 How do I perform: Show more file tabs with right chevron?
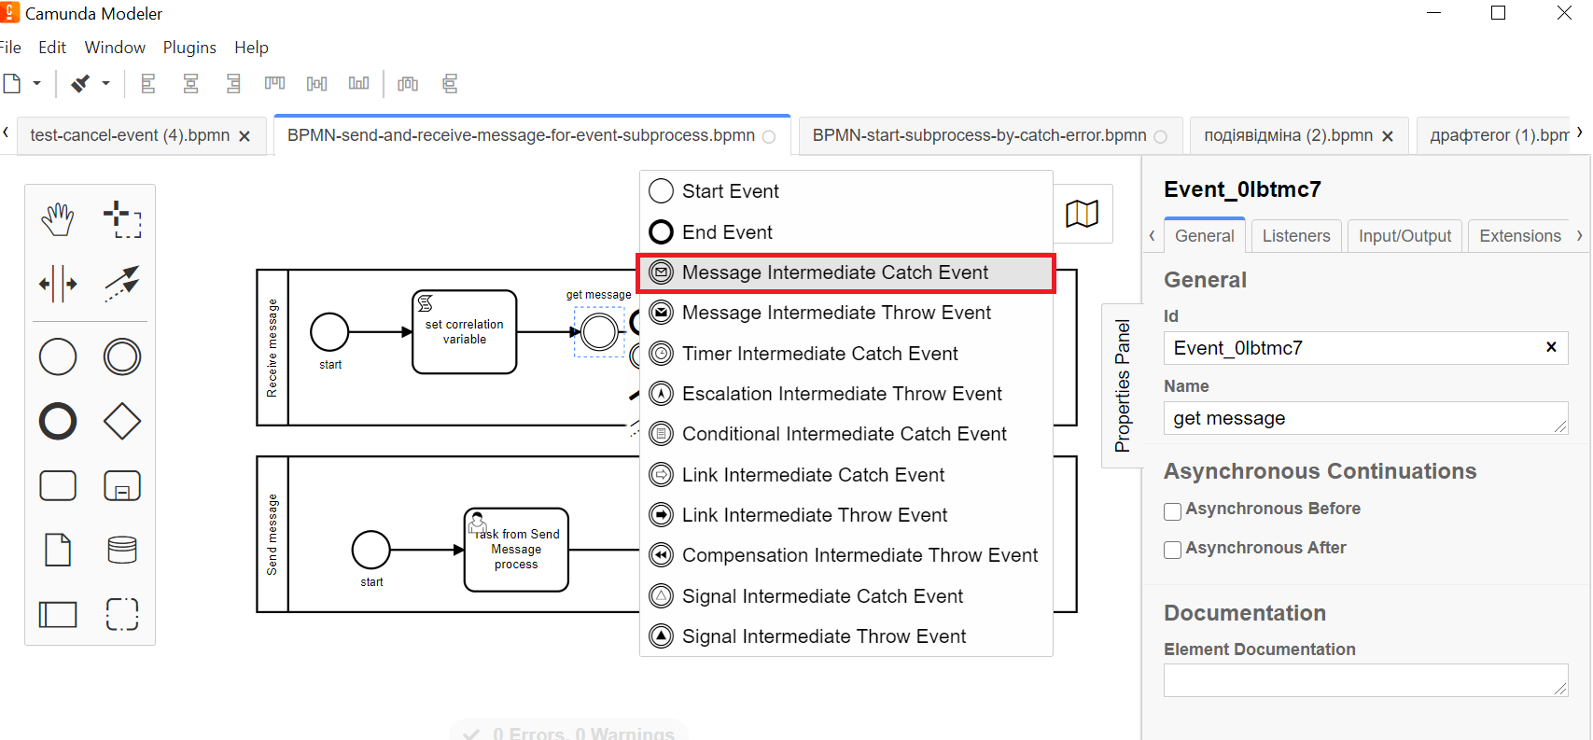[1579, 133]
